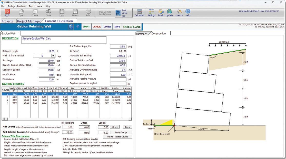Screen dimensions: 286x159
Task: Open the Settings menu
Action: [x=11, y=6]
